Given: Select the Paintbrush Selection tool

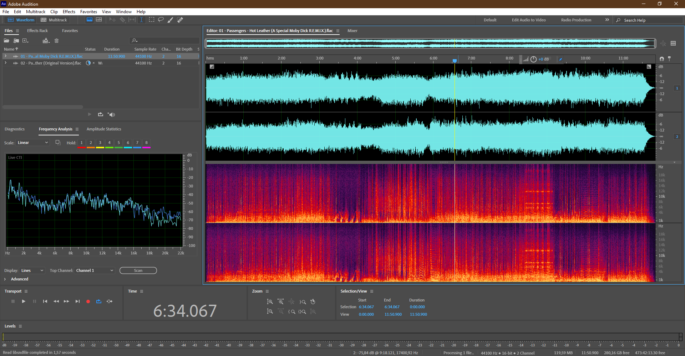Looking at the screenshot, I should (x=171, y=20).
